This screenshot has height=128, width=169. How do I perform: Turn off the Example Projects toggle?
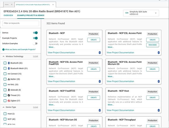(35, 38)
